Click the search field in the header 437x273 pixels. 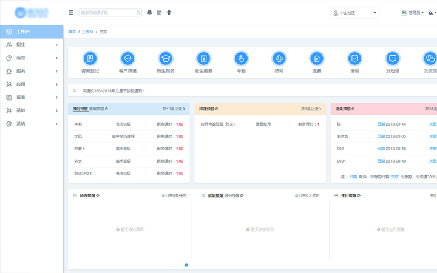(x=110, y=13)
